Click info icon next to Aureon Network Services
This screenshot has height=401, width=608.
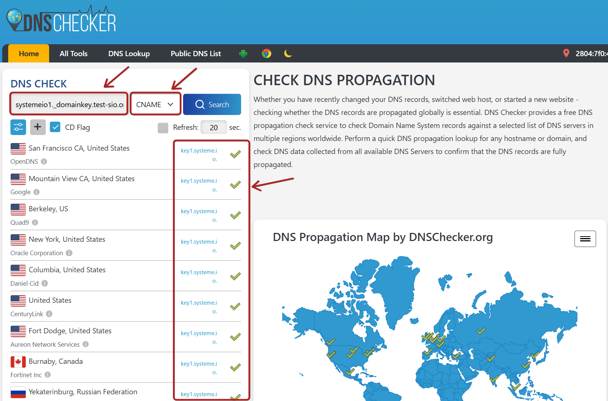point(86,344)
